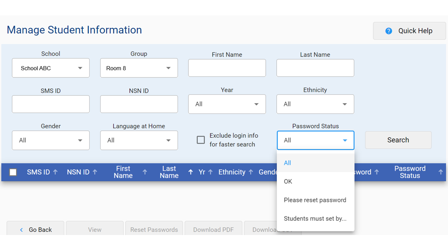Click the Download PDF button
Viewport: 448px width, 250px height.
click(x=214, y=230)
